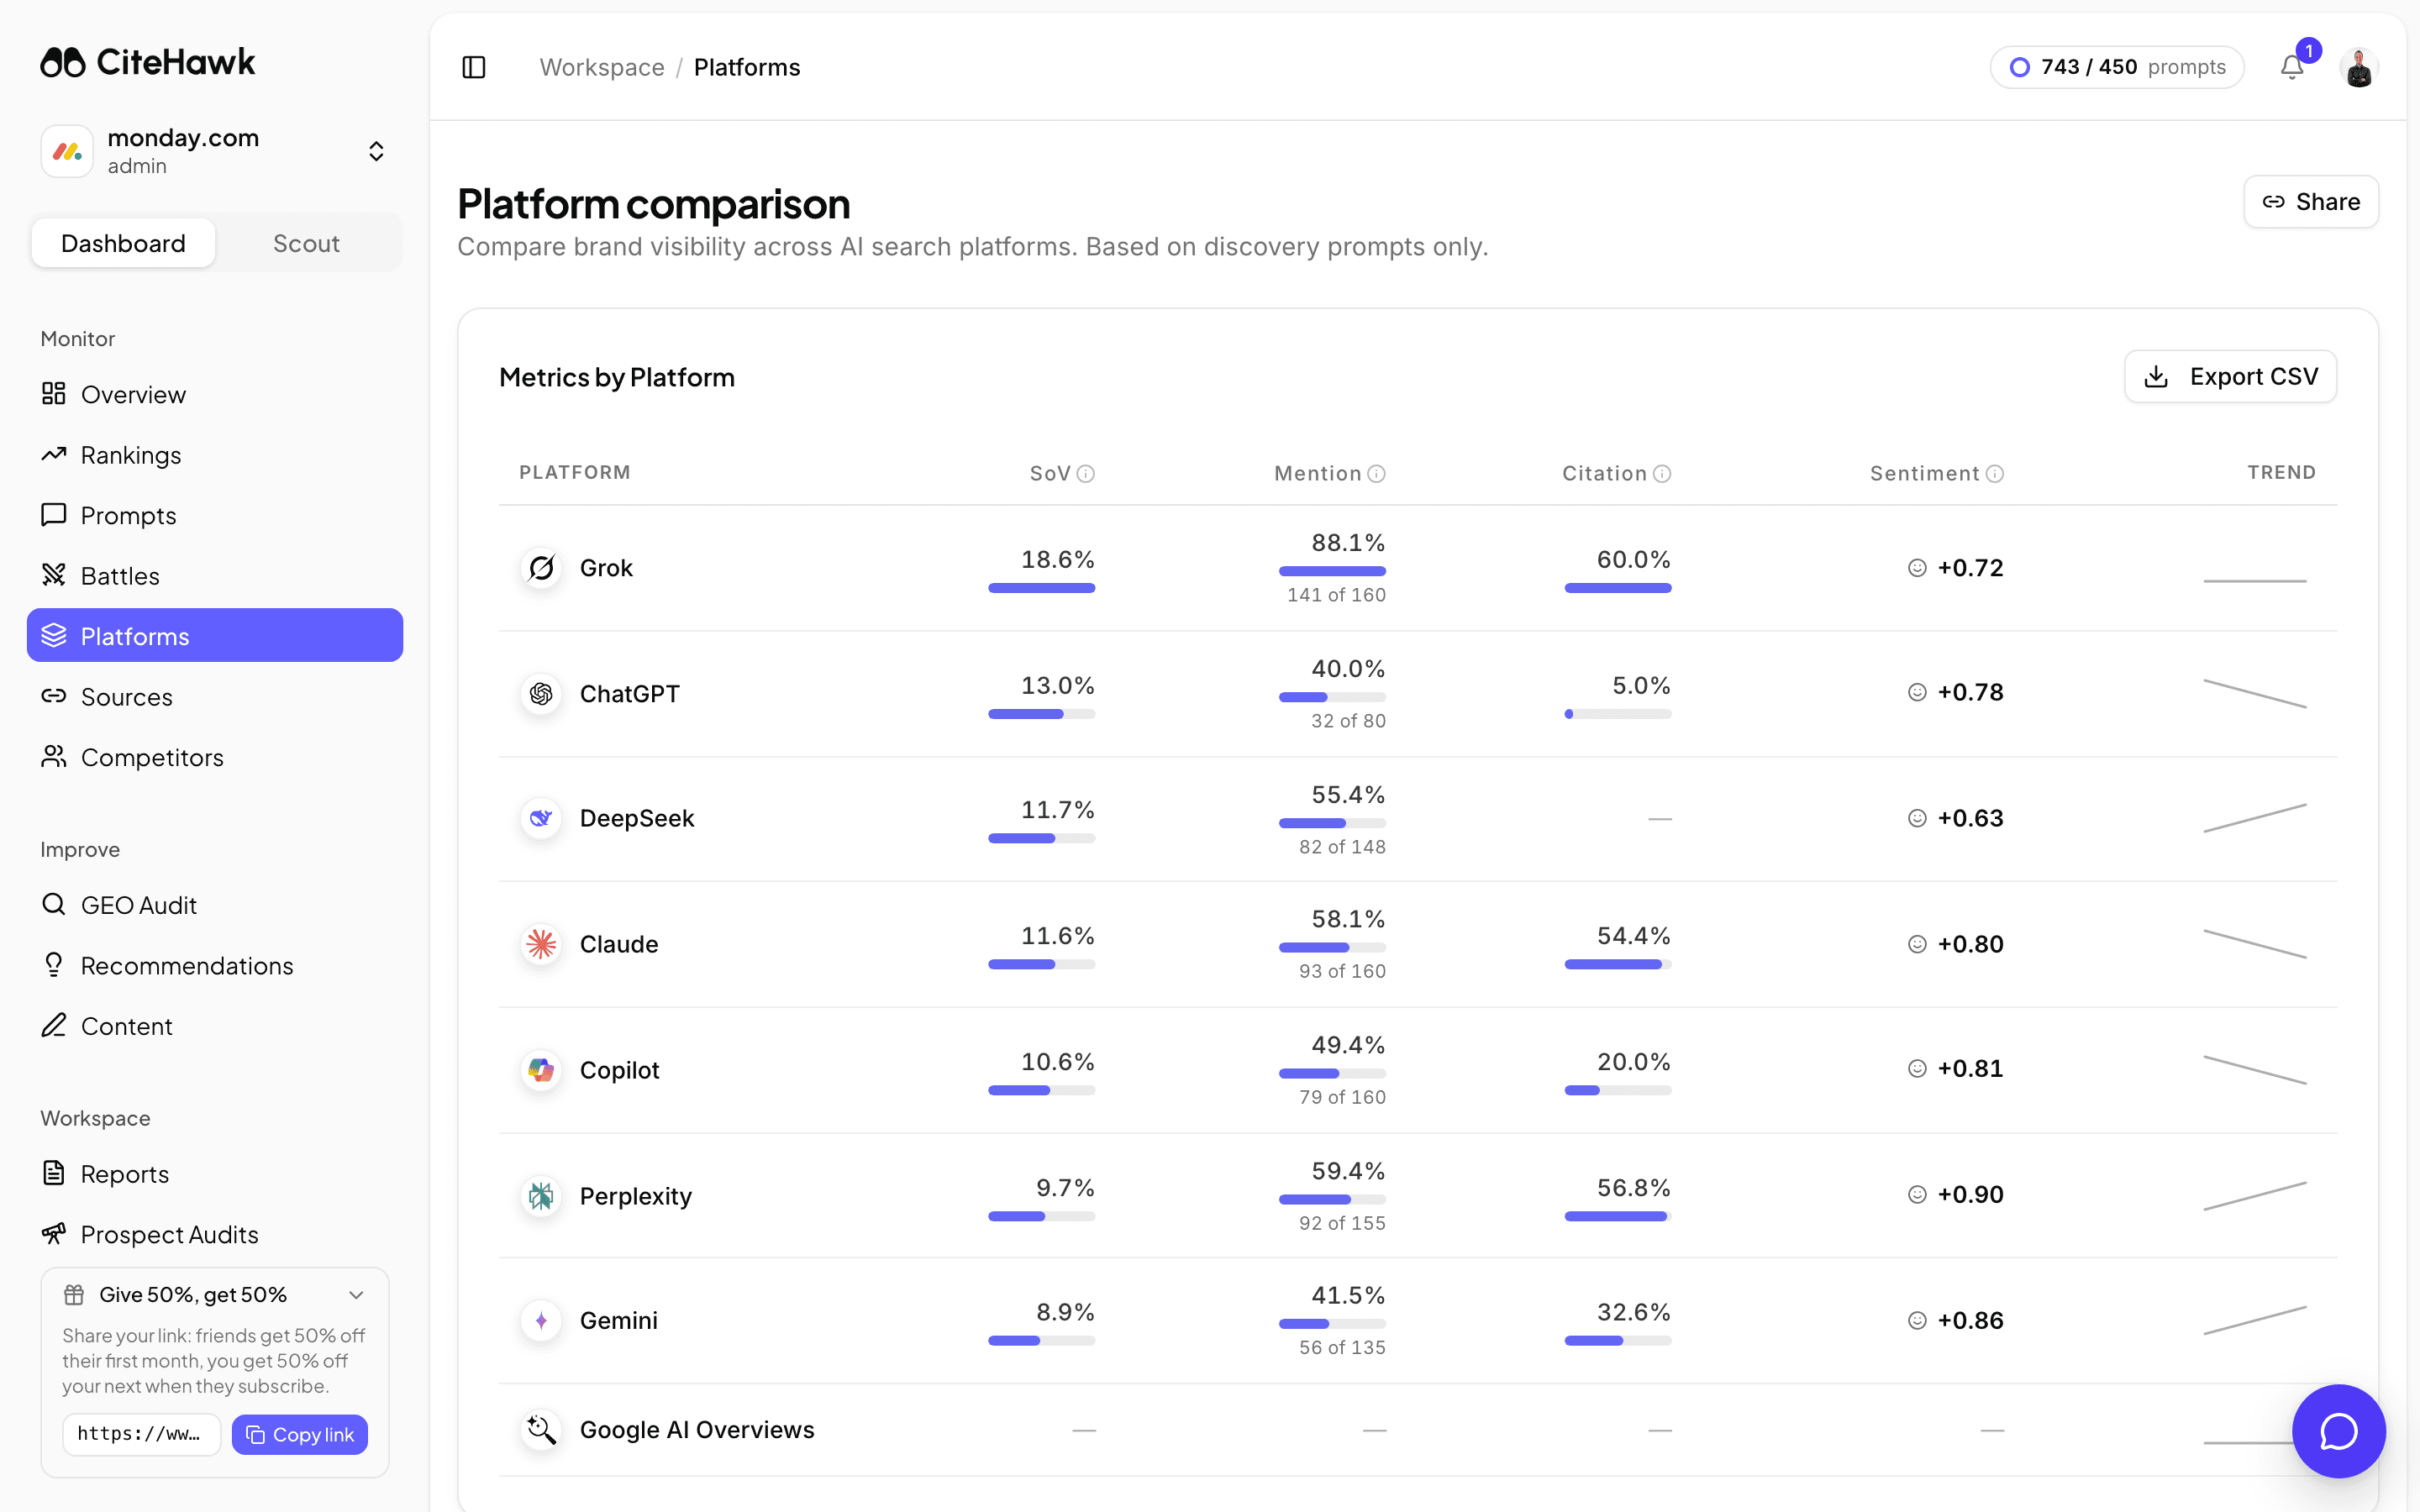The width and height of the screenshot is (2420, 1512).
Task: Open Reports in the sidebar
Action: [x=215, y=1174]
